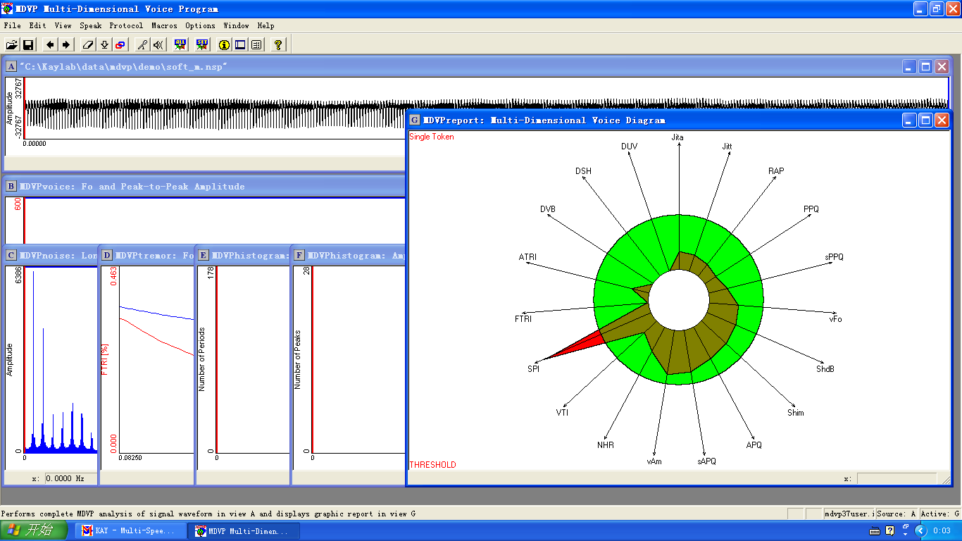This screenshot has width=962, height=541.
Task: Click the vFo parameter label
Action: click(835, 319)
